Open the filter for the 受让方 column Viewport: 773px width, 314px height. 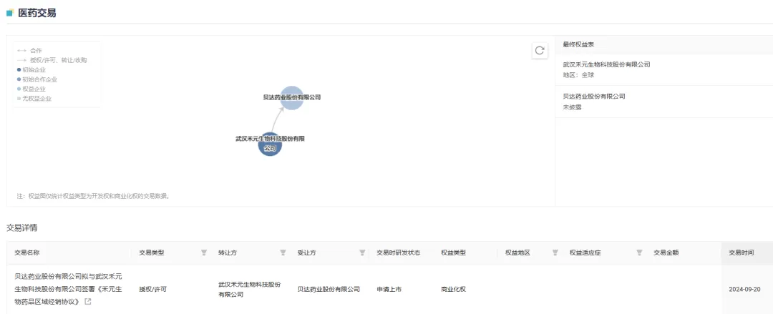click(x=361, y=252)
